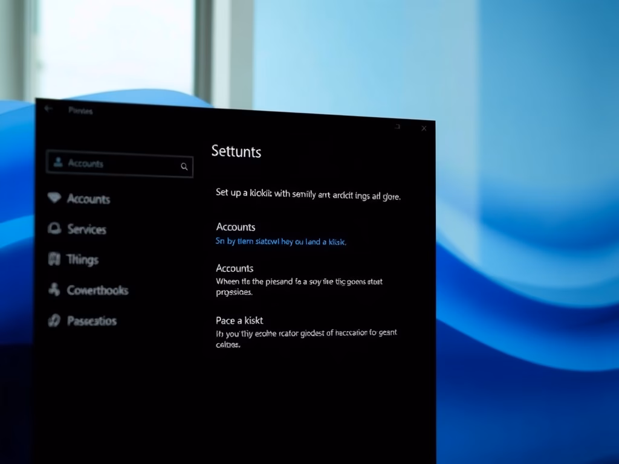Select the Passeatios sidebar item

click(x=92, y=321)
